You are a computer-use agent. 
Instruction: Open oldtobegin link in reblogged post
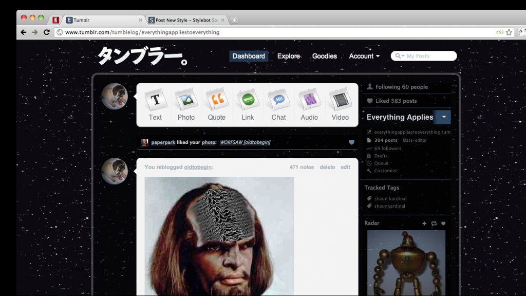198,167
